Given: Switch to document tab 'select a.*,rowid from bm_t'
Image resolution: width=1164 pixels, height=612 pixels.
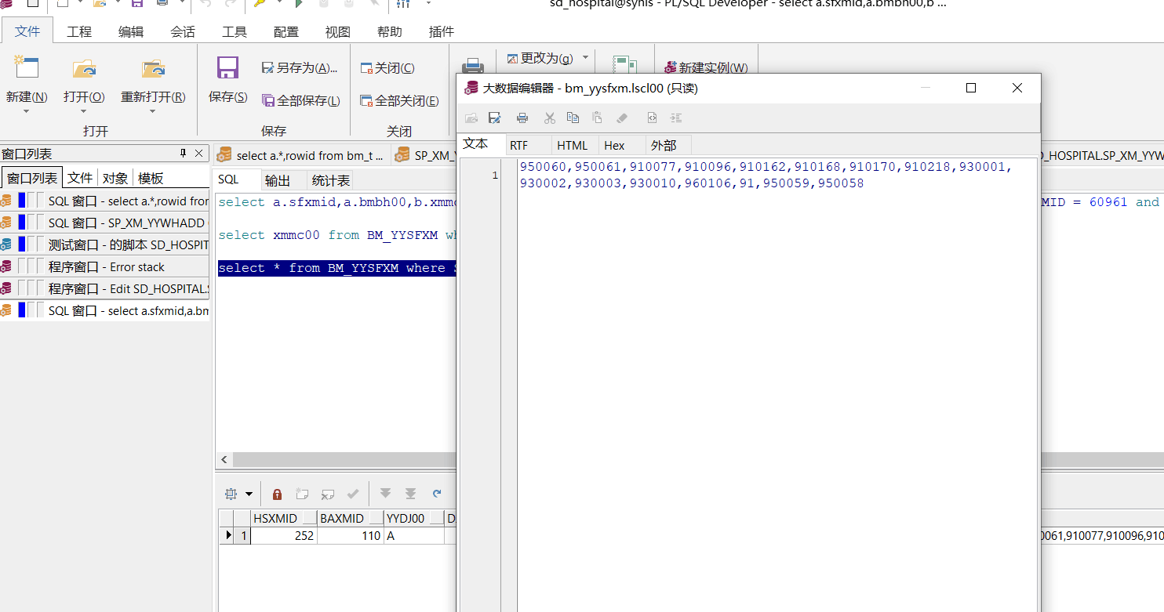Looking at the screenshot, I should pos(303,155).
